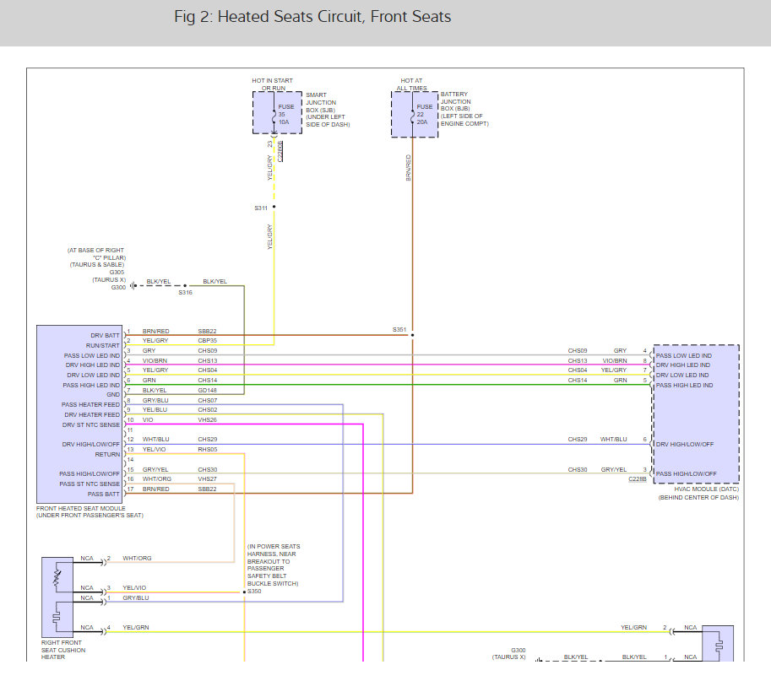Screen dimensions: 771x681
Task: Click the GRY/BLU wire color at pin 8
Action: [155, 400]
